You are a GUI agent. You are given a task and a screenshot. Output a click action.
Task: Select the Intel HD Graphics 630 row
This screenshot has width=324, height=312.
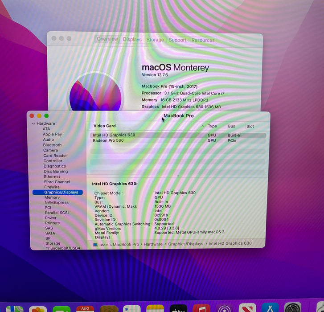[x=178, y=135]
